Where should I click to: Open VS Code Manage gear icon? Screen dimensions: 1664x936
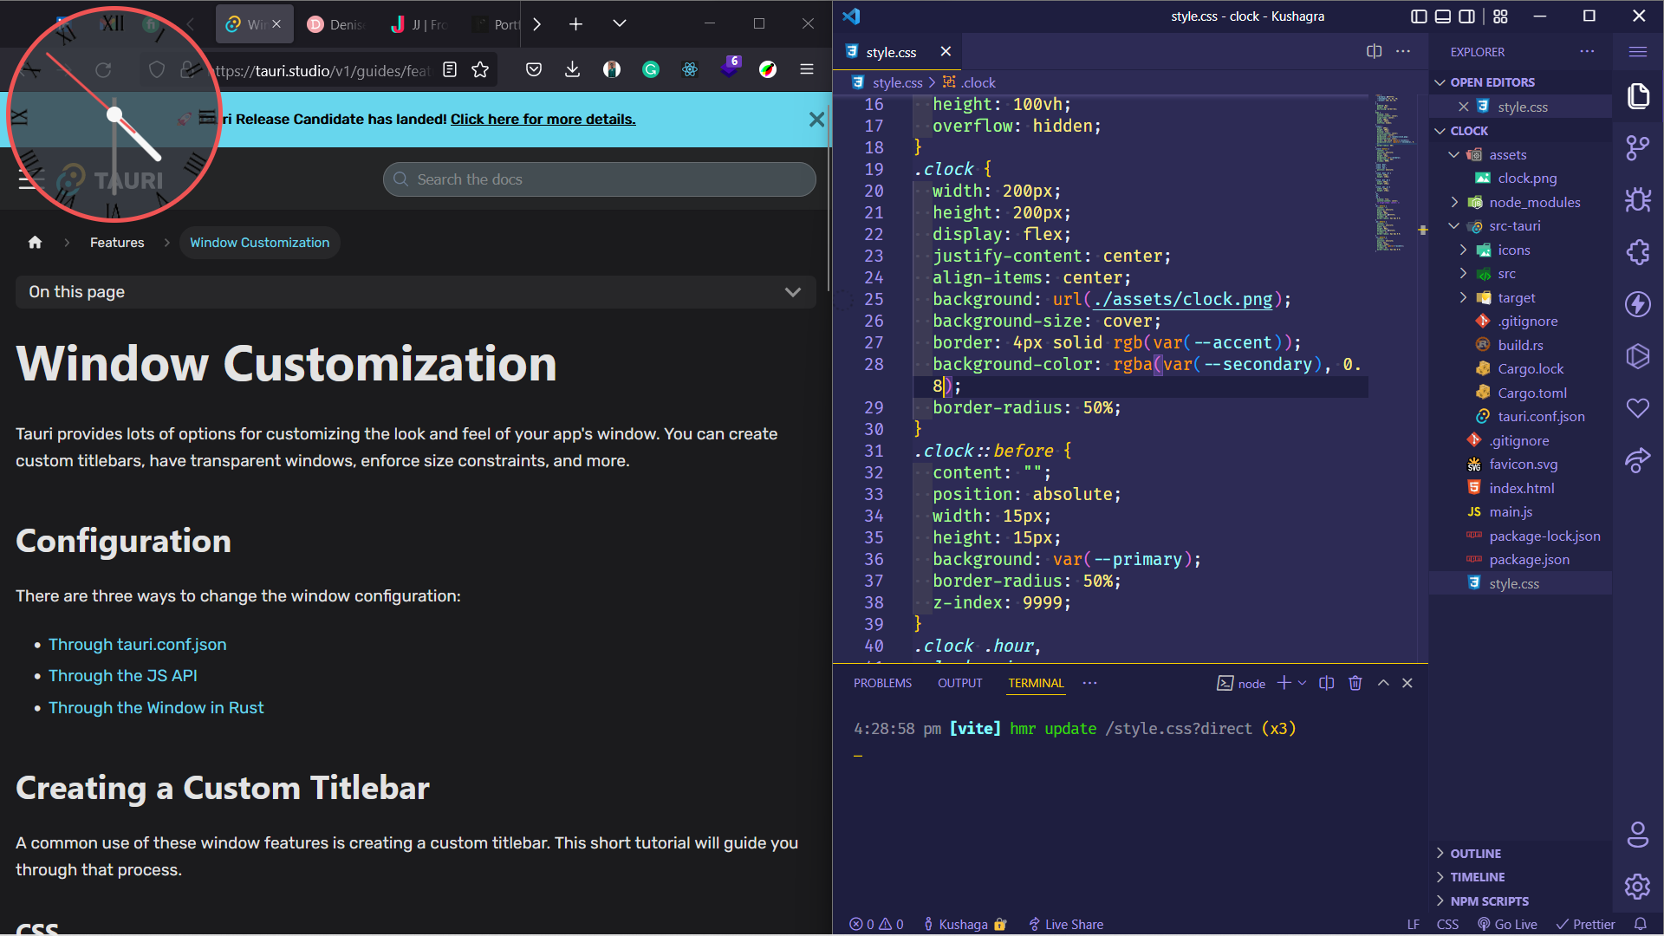click(1637, 887)
